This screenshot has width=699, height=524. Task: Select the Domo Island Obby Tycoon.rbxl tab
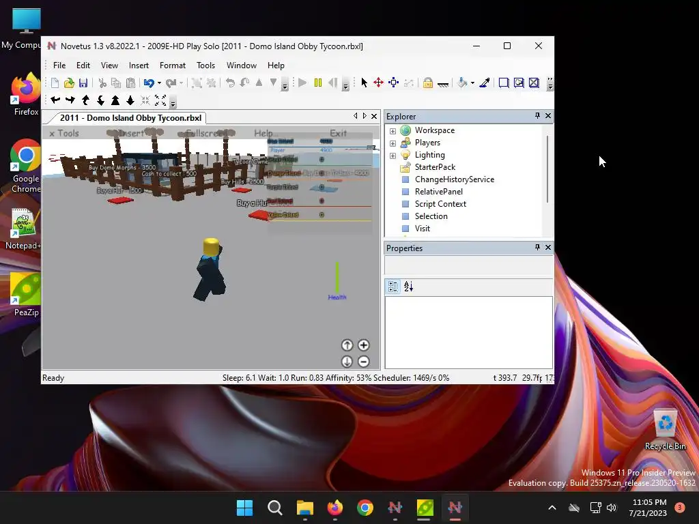point(130,118)
